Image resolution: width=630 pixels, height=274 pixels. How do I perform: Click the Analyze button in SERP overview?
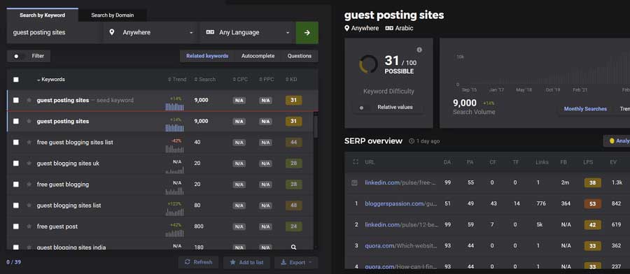point(617,140)
